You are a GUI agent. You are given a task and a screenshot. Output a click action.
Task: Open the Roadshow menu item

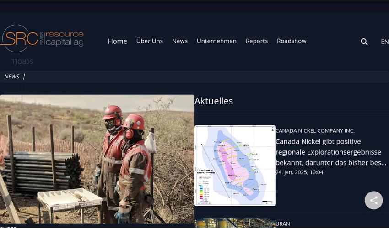[292, 41]
